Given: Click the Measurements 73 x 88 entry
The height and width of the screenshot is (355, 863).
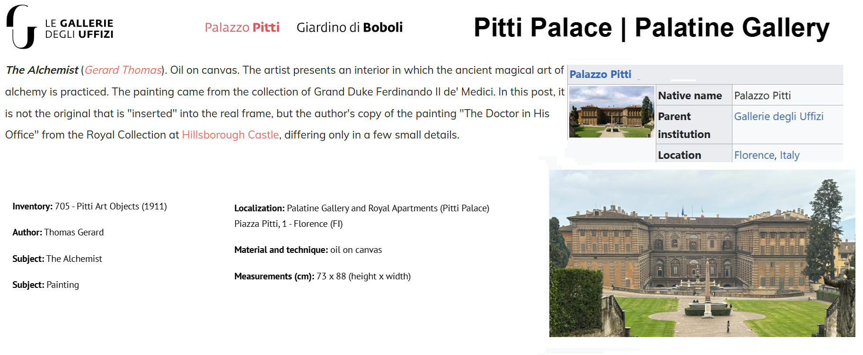Looking at the screenshot, I should coord(322,277).
